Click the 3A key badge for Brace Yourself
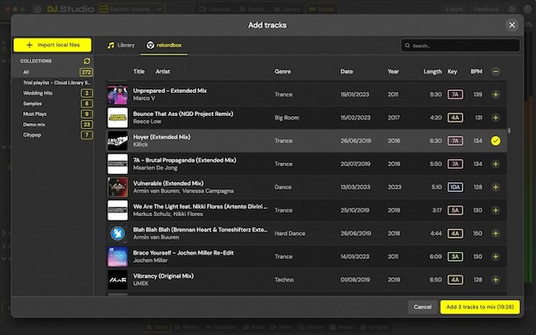The image size is (536, 335). click(x=456, y=256)
